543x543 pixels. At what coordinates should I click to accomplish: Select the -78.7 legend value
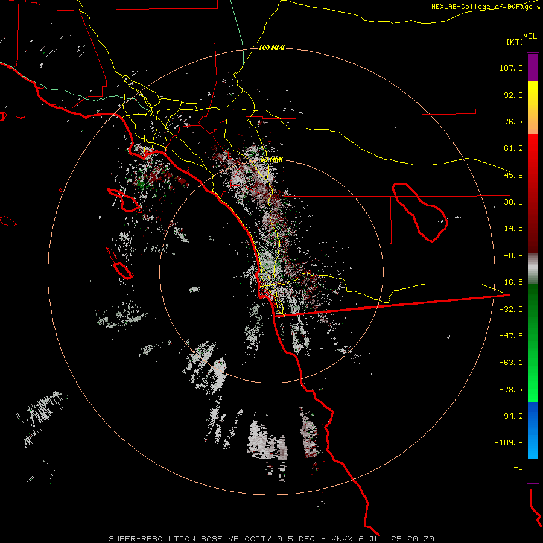click(511, 390)
